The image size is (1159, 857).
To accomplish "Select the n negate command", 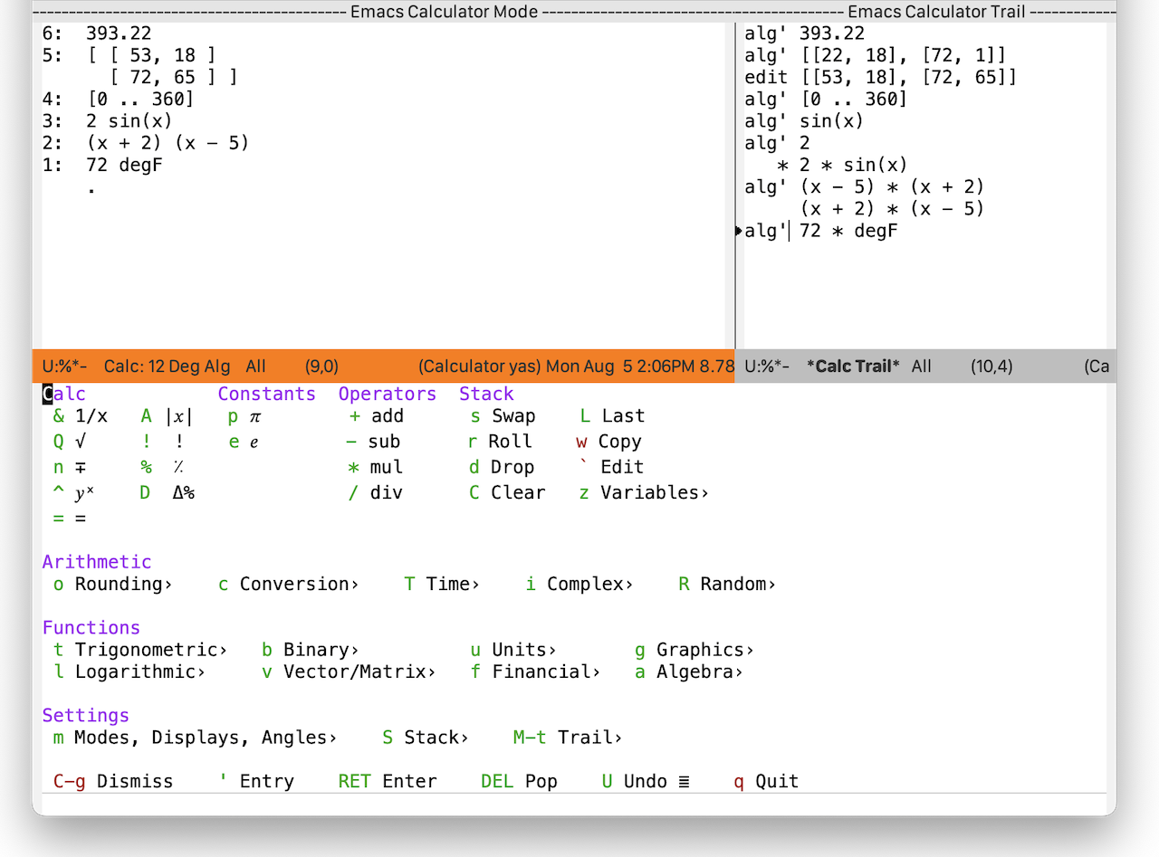I will click(x=69, y=467).
